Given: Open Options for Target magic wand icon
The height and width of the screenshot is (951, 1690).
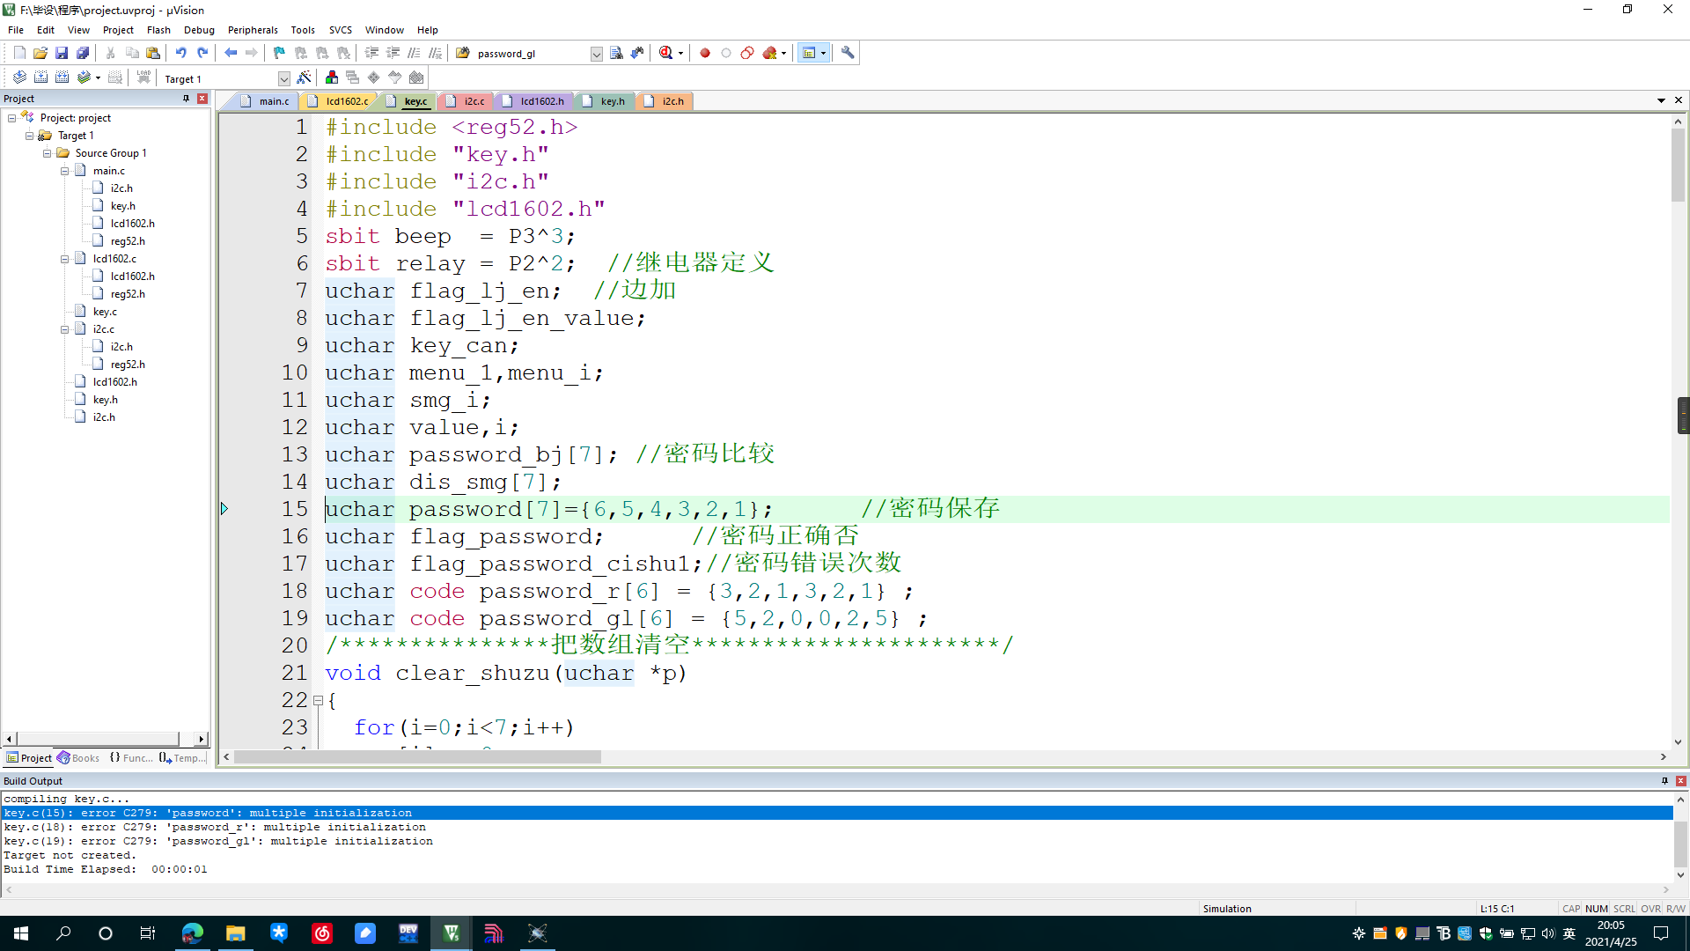Looking at the screenshot, I should 304,77.
